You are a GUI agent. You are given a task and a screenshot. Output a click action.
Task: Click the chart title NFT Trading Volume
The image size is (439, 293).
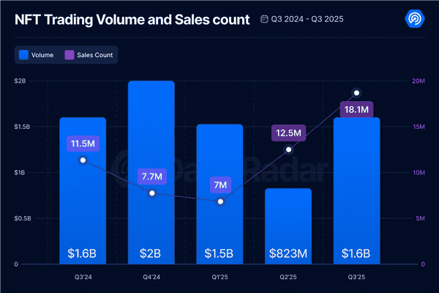132,19
